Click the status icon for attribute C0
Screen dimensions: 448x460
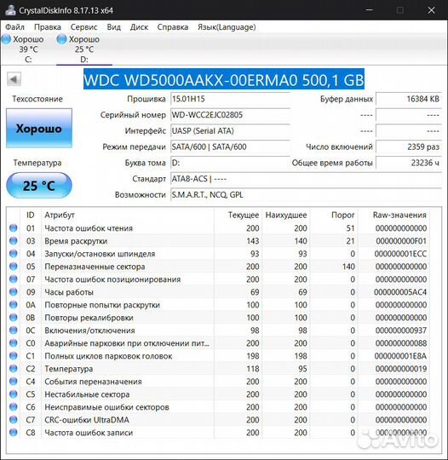[x=14, y=343]
